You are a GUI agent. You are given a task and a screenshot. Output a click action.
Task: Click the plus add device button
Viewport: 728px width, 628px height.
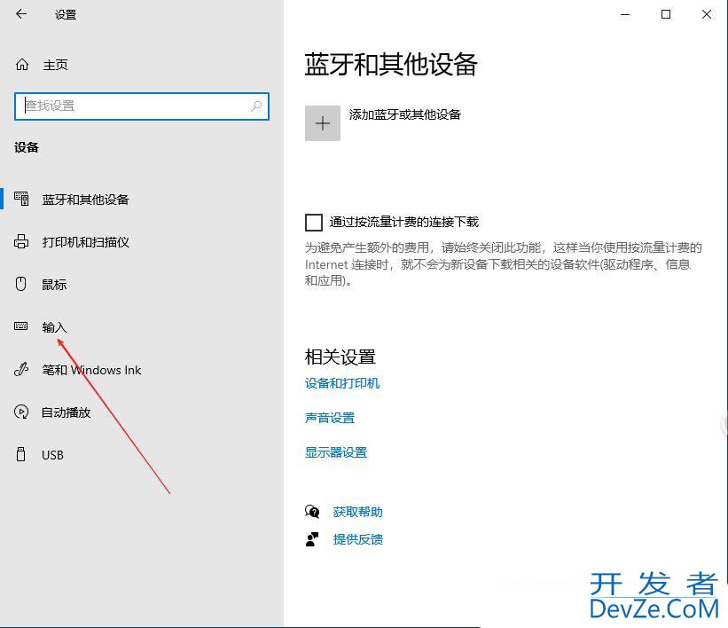tap(323, 123)
